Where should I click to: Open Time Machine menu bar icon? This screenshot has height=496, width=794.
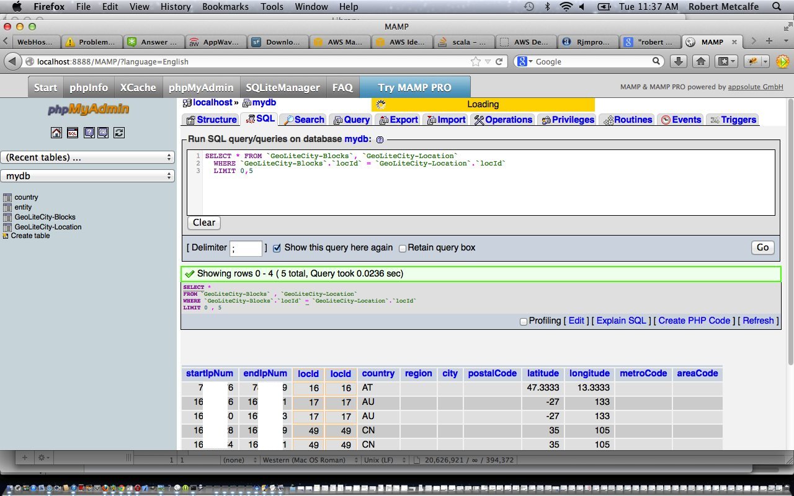pos(529,7)
